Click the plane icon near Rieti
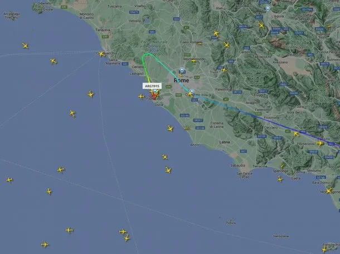This screenshot has width=340, height=254. pos(216,33)
